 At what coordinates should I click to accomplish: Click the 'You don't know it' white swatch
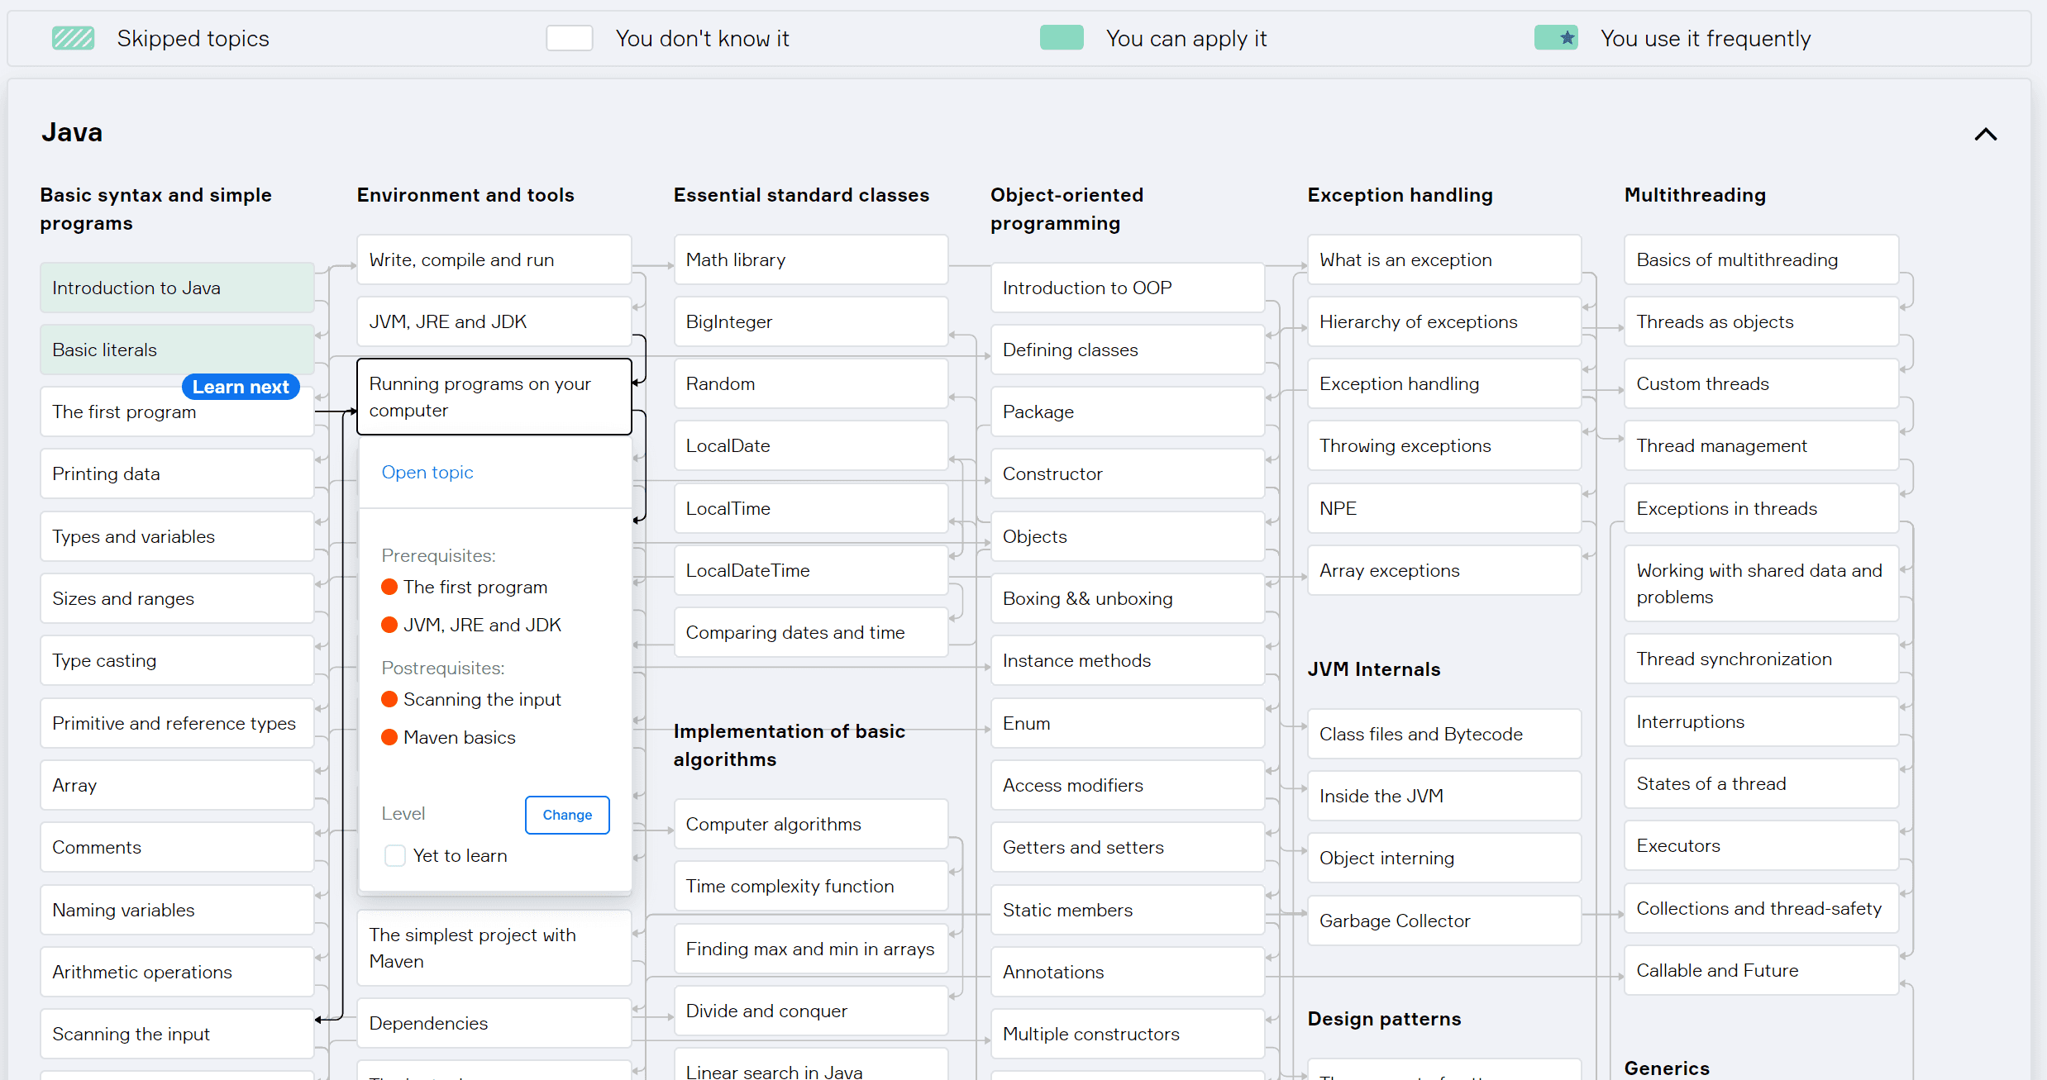click(x=569, y=38)
